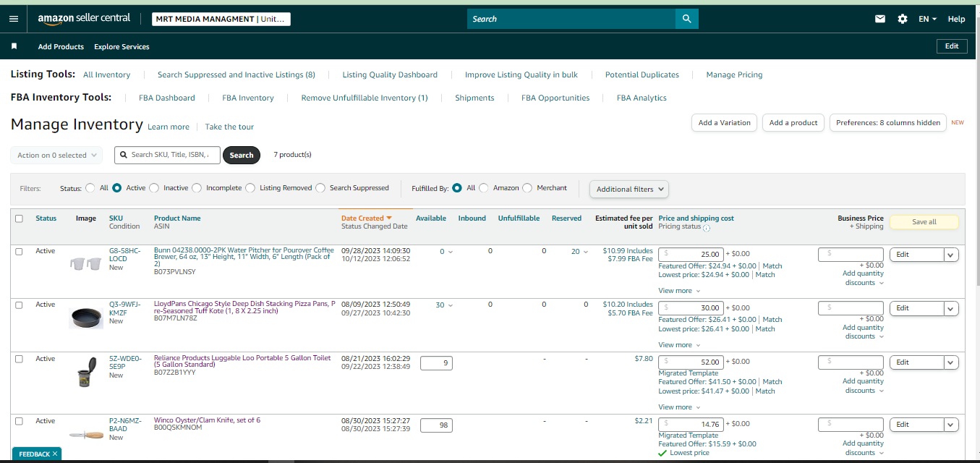Open the FBA Analytics tool
980x463 pixels.
(x=642, y=98)
